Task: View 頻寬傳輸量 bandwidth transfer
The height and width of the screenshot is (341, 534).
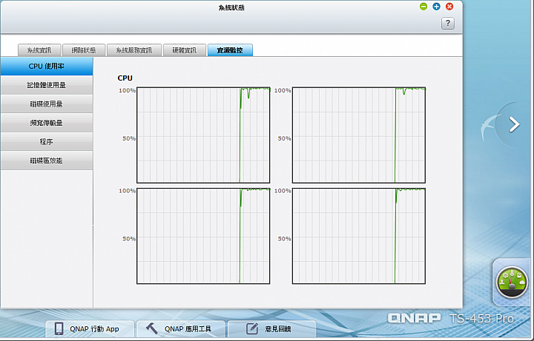Action: tap(46, 123)
